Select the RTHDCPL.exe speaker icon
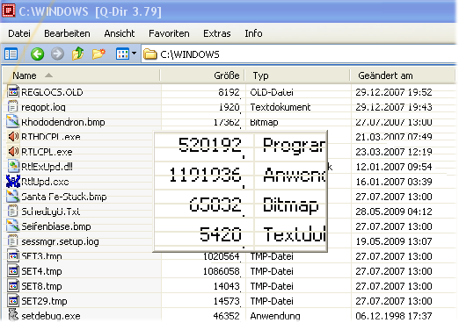This screenshot has height=323, width=459. tap(13, 136)
